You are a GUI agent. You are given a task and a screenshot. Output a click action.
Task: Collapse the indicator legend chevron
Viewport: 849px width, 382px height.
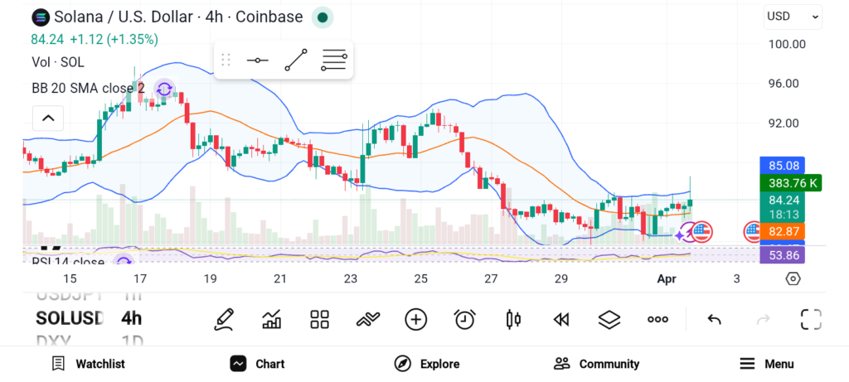pos(48,118)
